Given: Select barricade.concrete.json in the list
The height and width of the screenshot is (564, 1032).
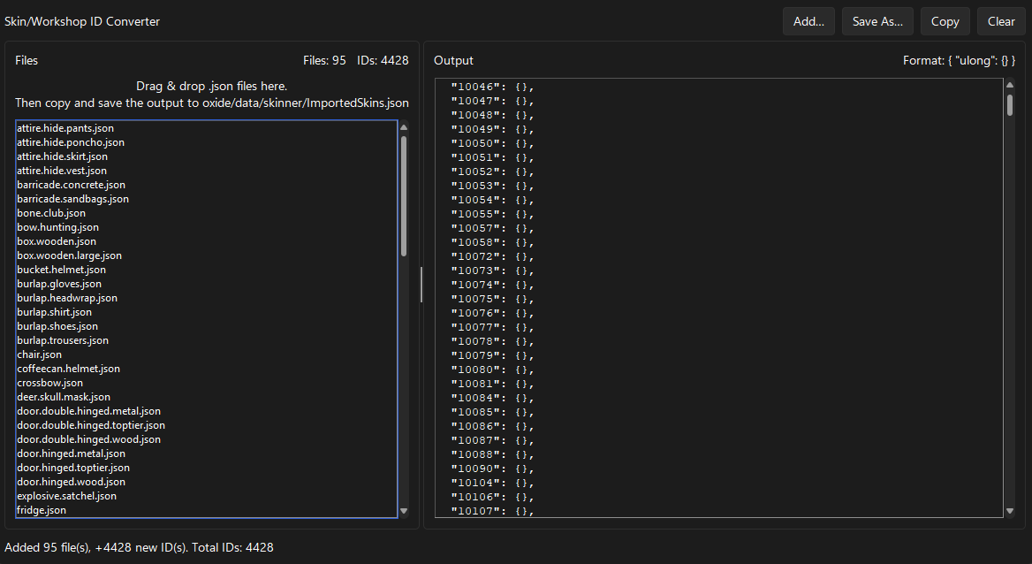Looking at the screenshot, I should click(x=71, y=185).
